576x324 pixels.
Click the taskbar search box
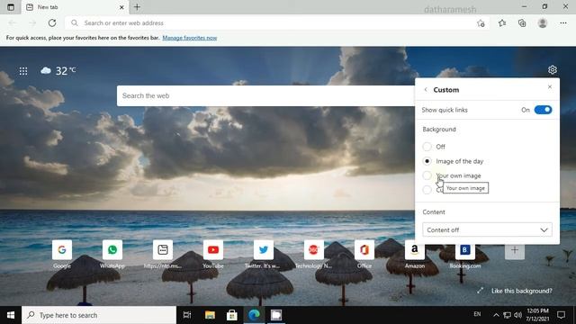point(99,315)
